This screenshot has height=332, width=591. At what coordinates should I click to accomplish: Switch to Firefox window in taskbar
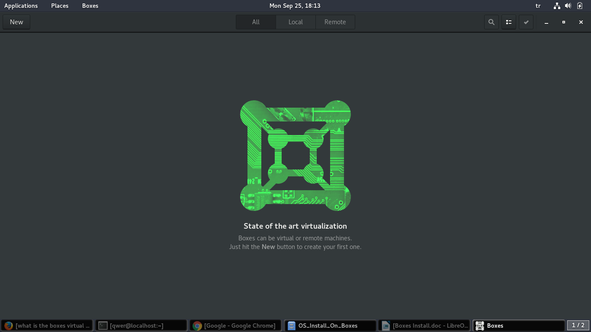[x=47, y=326]
